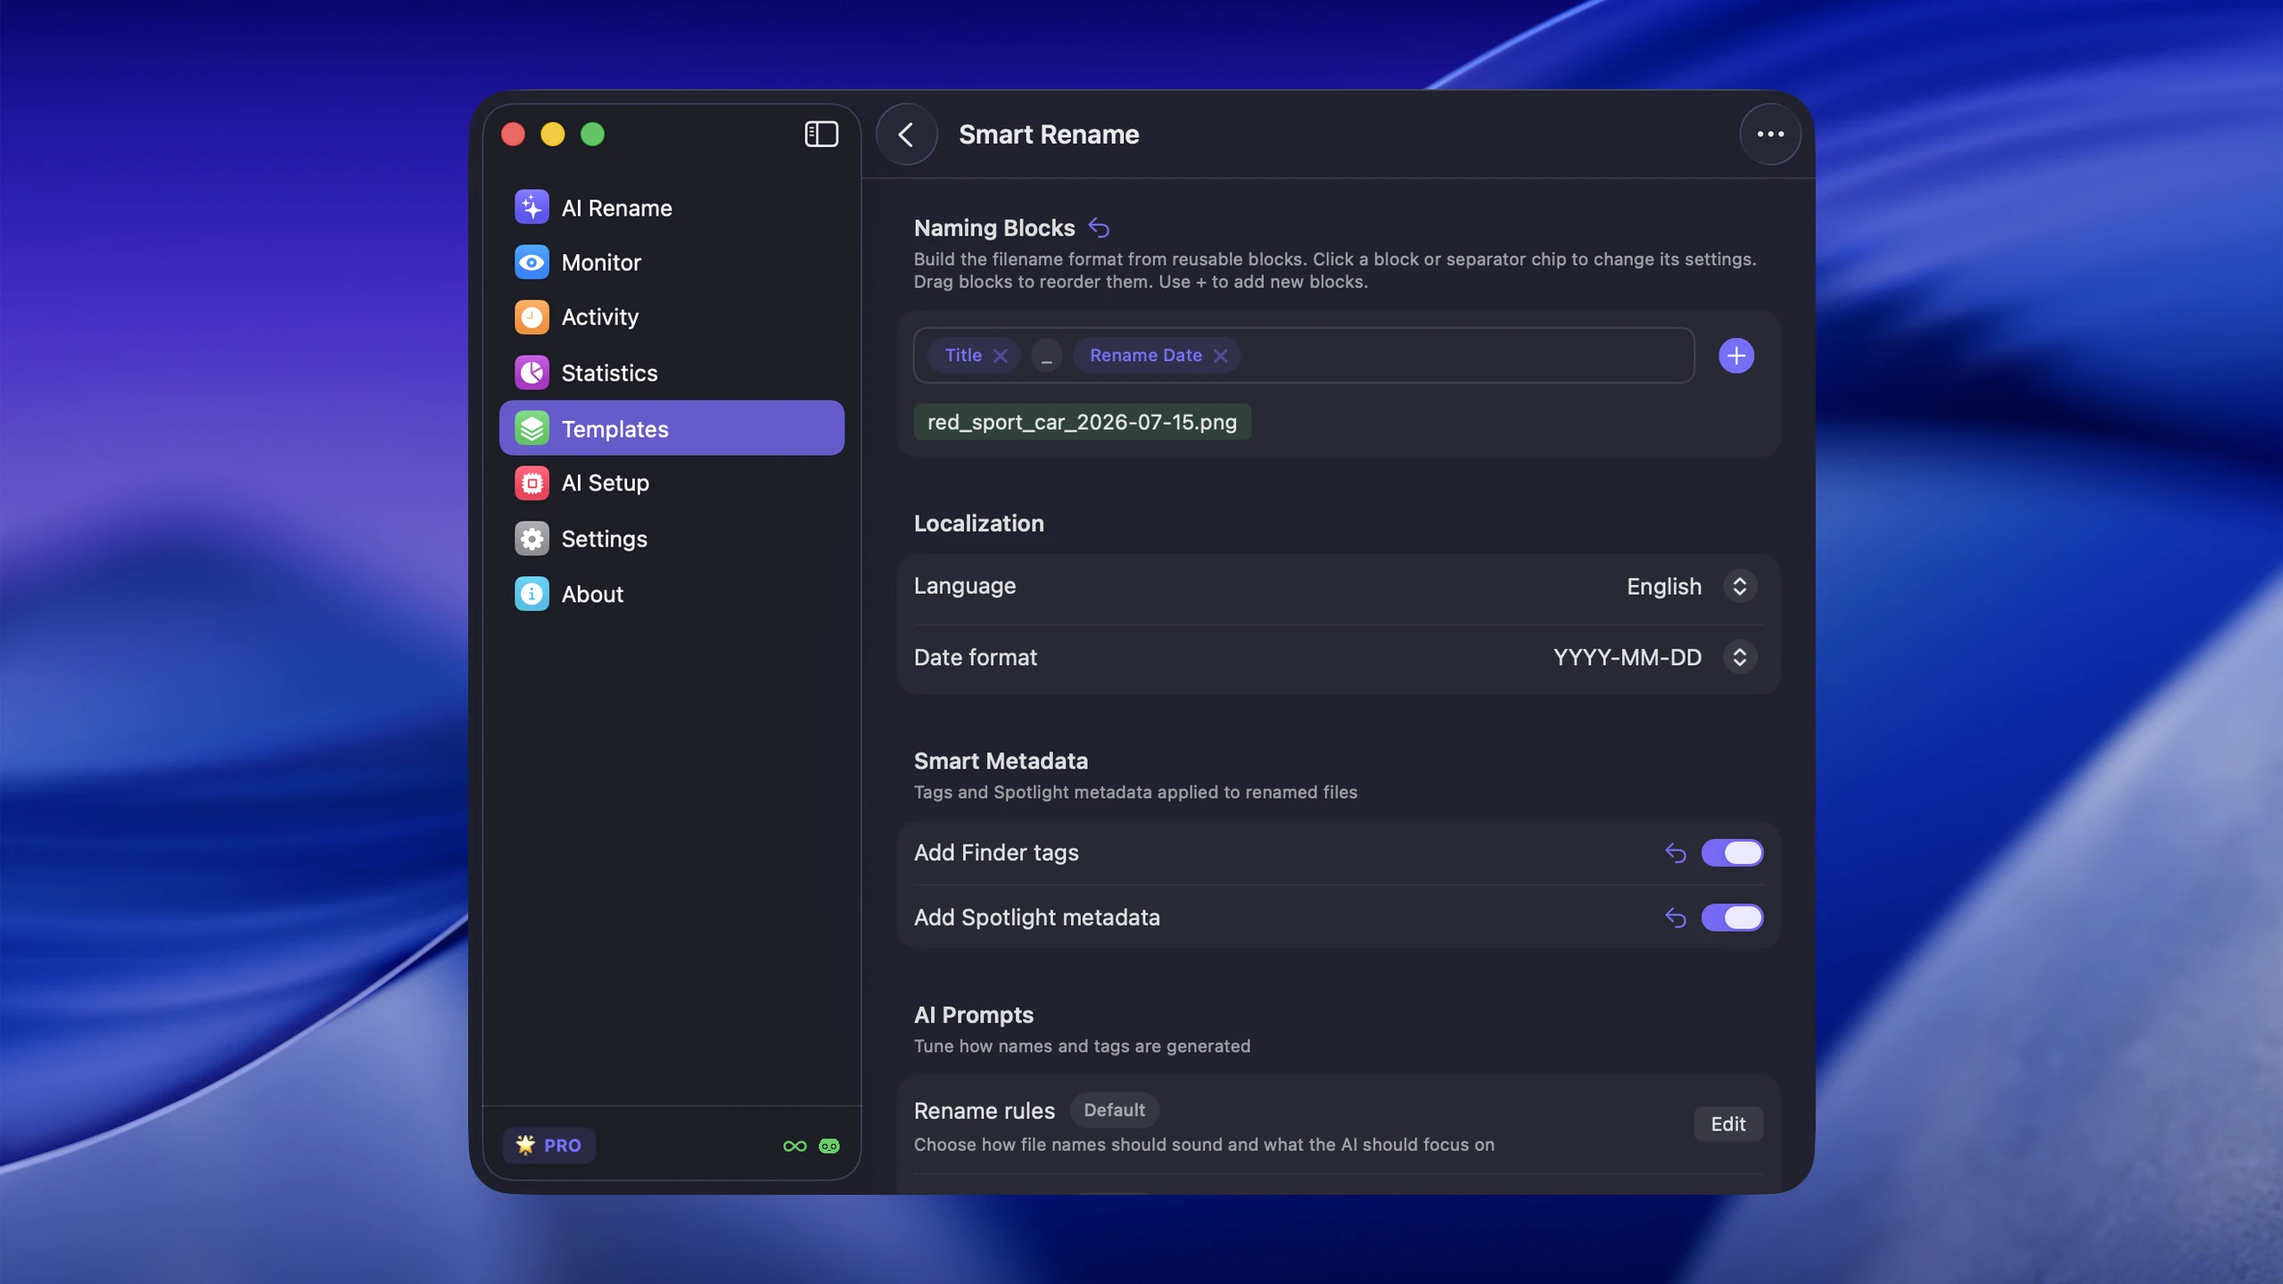Disable Add Finder tags switch
2283x1284 pixels.
coord(1732,853)
